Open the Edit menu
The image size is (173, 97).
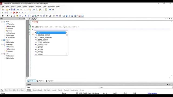(7, 6)
